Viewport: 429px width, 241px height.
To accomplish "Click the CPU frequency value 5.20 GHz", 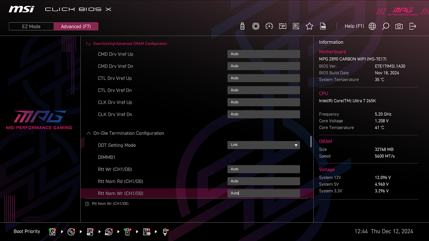I will tap(383, 114).
